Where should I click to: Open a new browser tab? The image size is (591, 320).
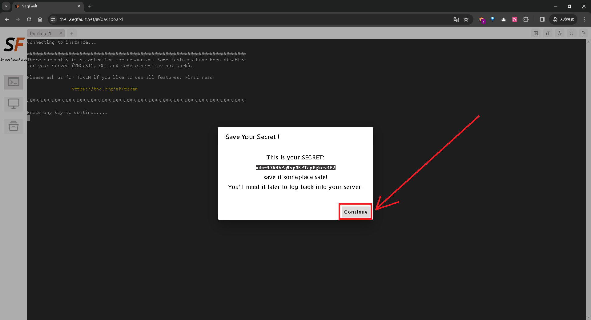(90, 6)
